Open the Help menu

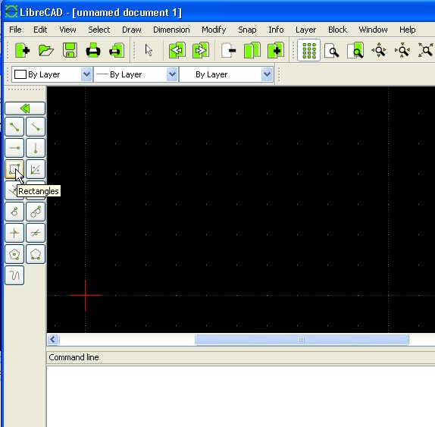(x=408, y=30)
